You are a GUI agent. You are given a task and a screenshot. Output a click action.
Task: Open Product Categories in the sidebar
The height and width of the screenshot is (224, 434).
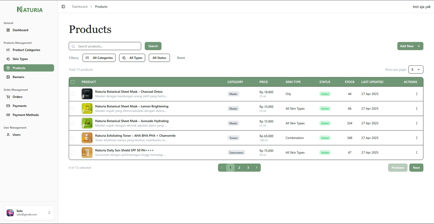point(29,50)
